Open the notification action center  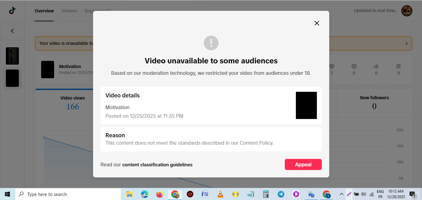pyautogui.click(x=413, y=194)
